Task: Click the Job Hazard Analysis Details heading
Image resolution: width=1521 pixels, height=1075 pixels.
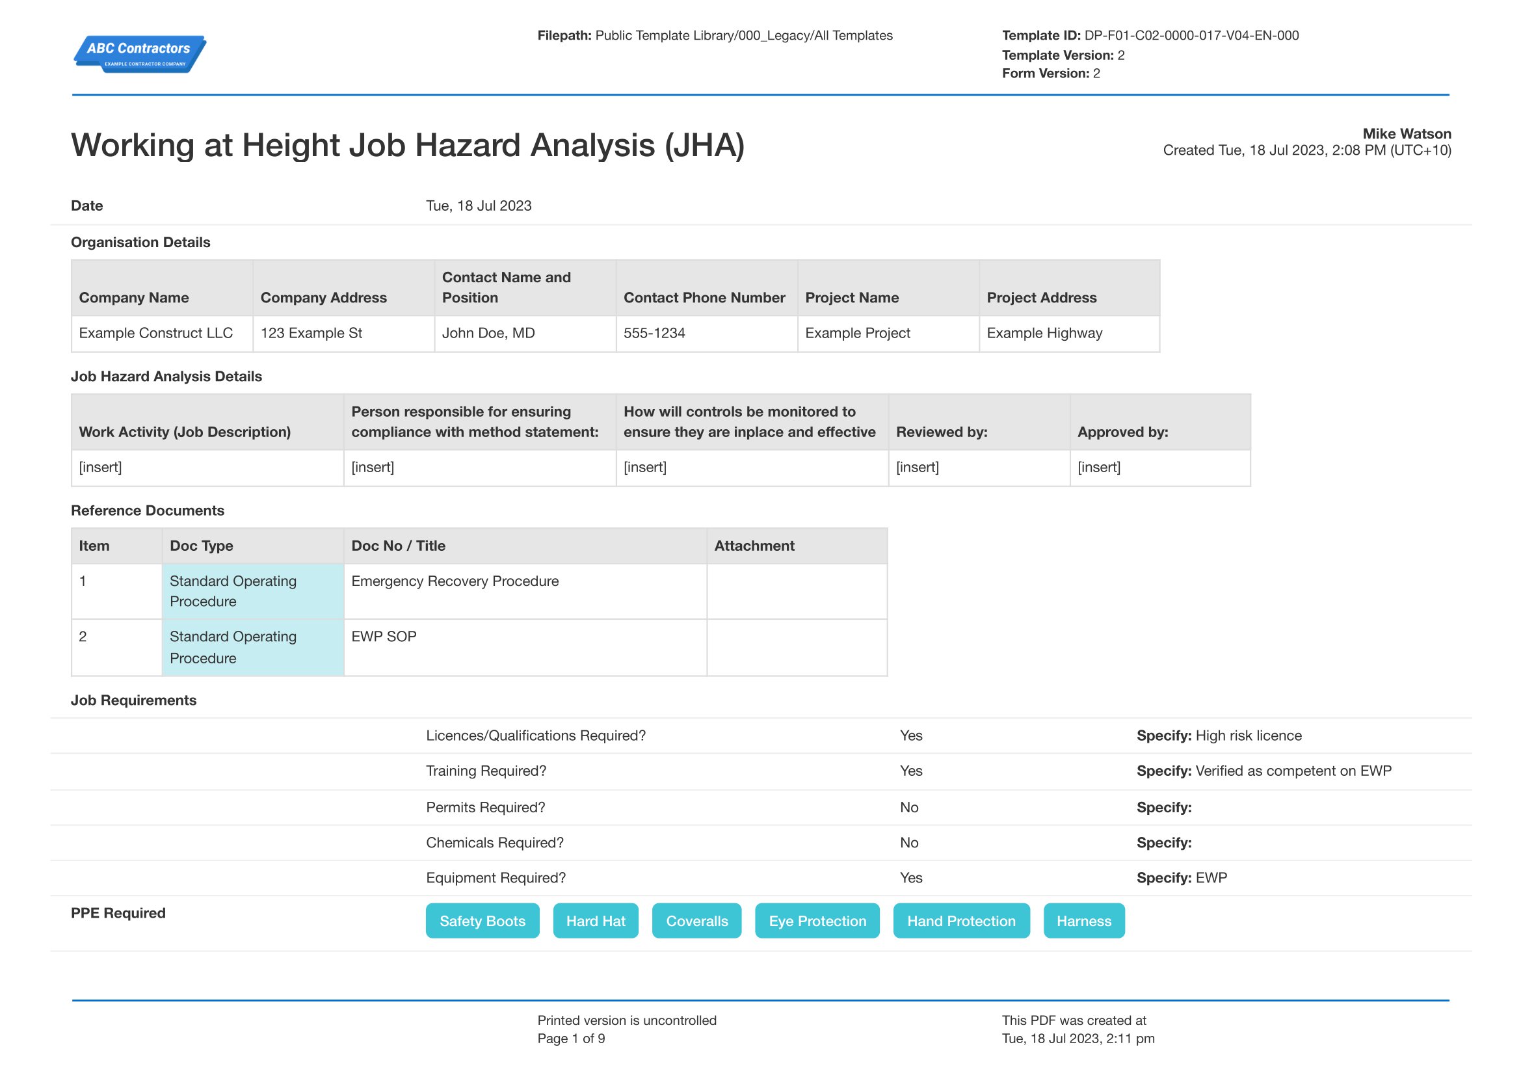Action: [x=166, y=376]
